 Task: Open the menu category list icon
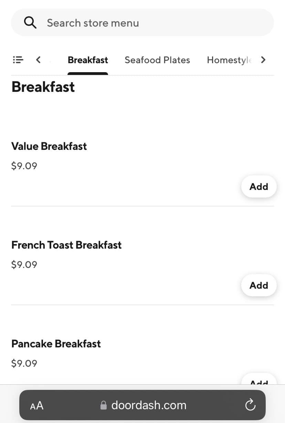[18, 60]
